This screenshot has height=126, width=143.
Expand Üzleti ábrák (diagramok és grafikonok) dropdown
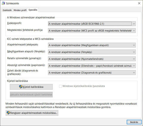[92, 73]
